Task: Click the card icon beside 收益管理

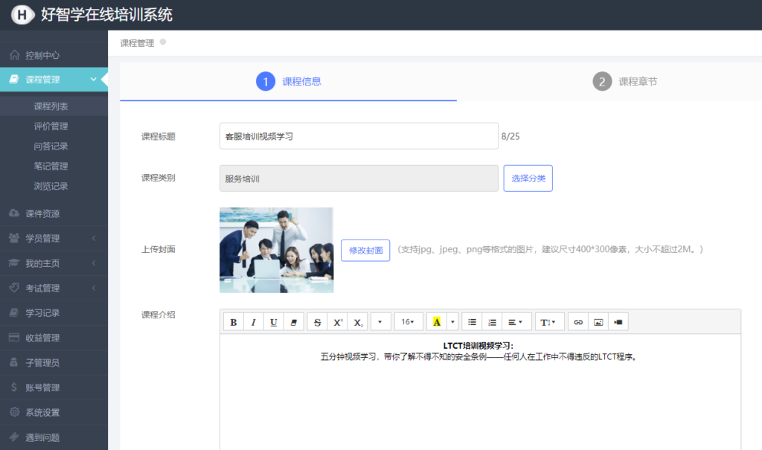Action: (14, 337)
